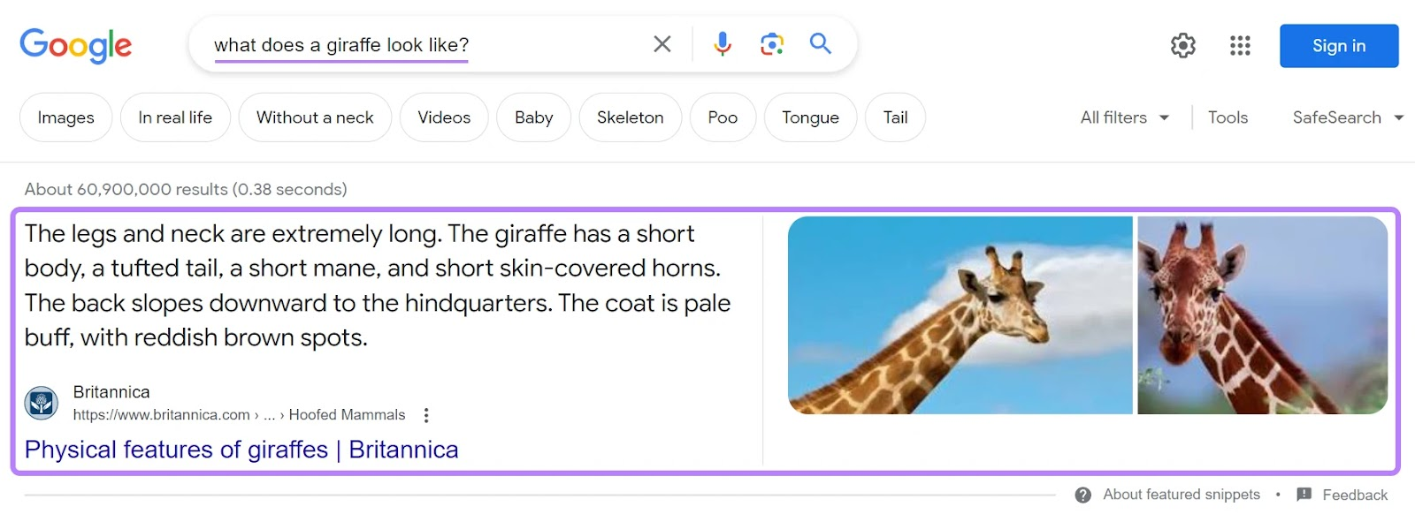Viewport: 1415px width, 522px height.
Task: Click the Google logo
Action: [x=75, y=45]
